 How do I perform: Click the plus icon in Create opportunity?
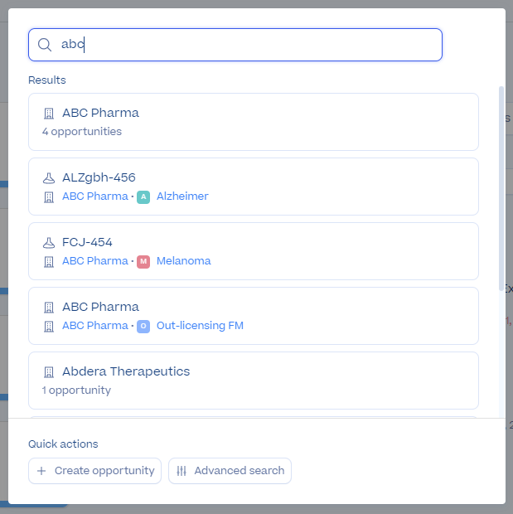point(41,471)
